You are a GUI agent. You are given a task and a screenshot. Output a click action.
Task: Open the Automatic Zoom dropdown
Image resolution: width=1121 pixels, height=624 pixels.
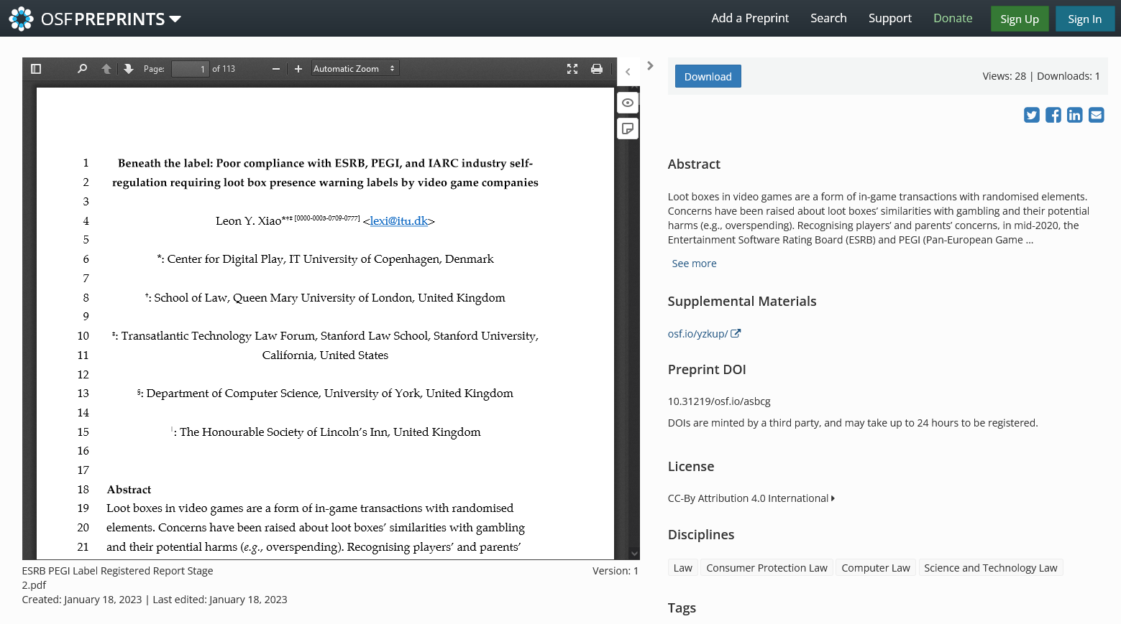point(355,69)
